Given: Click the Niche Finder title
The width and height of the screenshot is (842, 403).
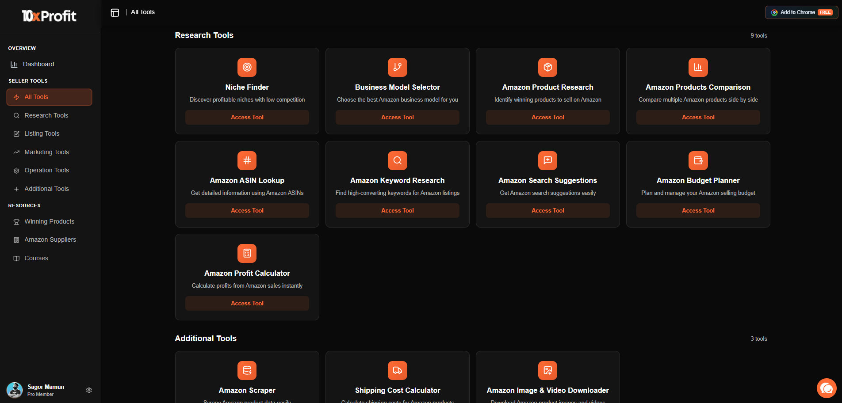Looking at the screenshot, I should [x=247, y=87].
